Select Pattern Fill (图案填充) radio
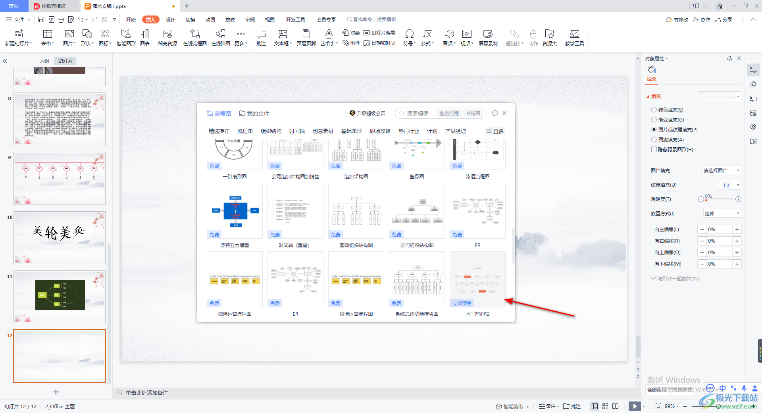This screenshot has height=413, width=762. pyautogui.click(x=654, y=140)
